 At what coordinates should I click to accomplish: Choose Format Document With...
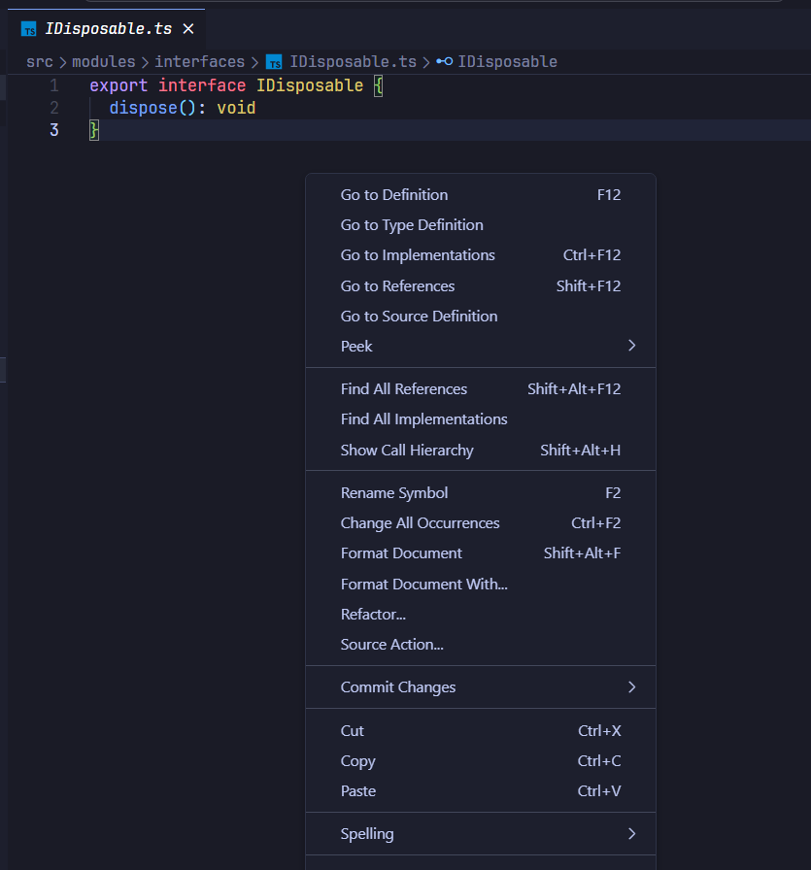481,585
